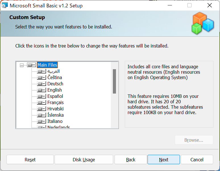This screenshot has height=171, width=220.
Task: Open the Disk Usage dialog
Action: [x=84, y=160]
